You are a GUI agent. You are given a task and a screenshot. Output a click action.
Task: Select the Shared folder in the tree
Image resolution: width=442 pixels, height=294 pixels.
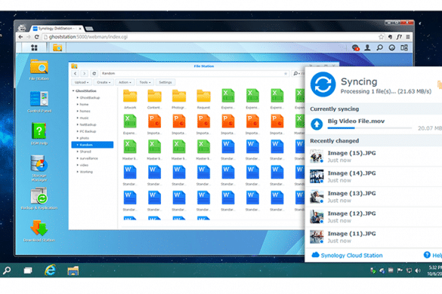pyautogui.click(x=85, y=152)
